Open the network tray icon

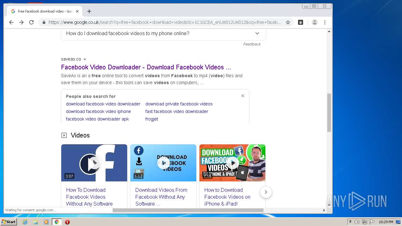click(x=365, y=222)
